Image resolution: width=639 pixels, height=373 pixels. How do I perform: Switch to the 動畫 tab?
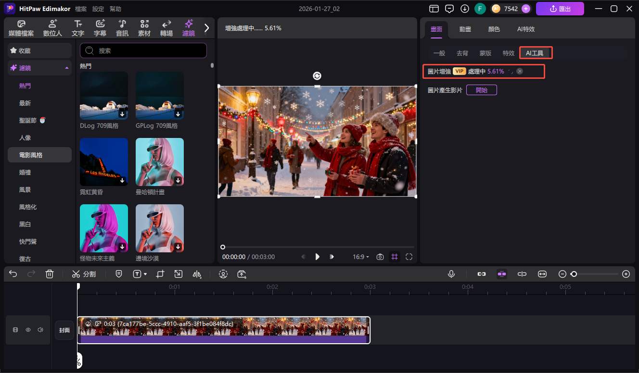coord(465,29)
